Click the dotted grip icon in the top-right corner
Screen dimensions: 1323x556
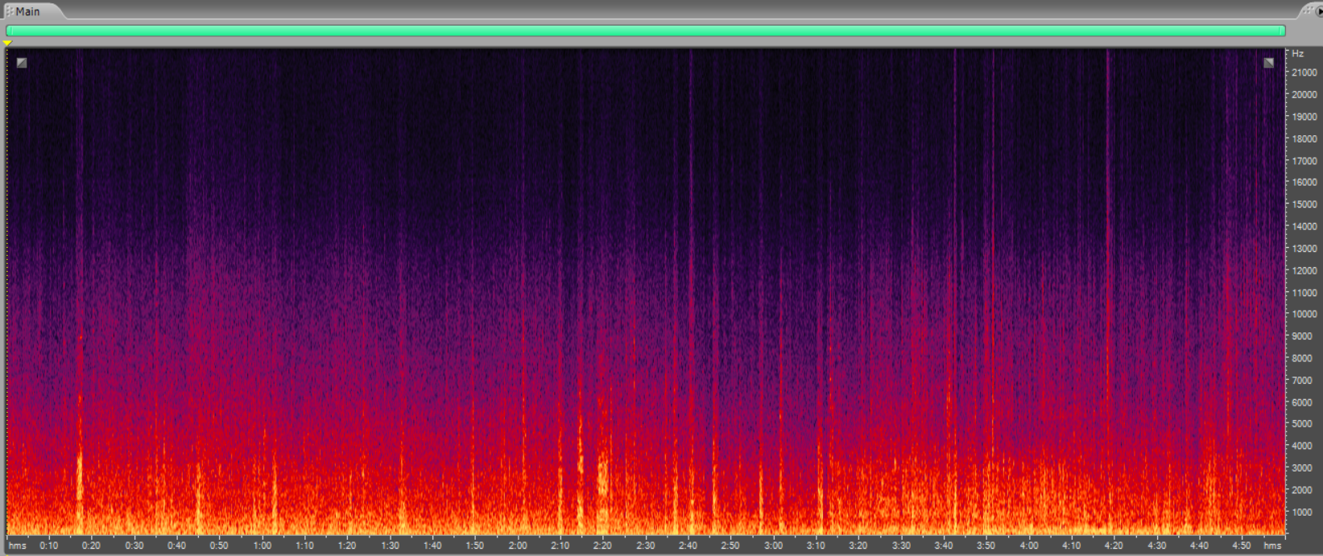(1310, 10)
